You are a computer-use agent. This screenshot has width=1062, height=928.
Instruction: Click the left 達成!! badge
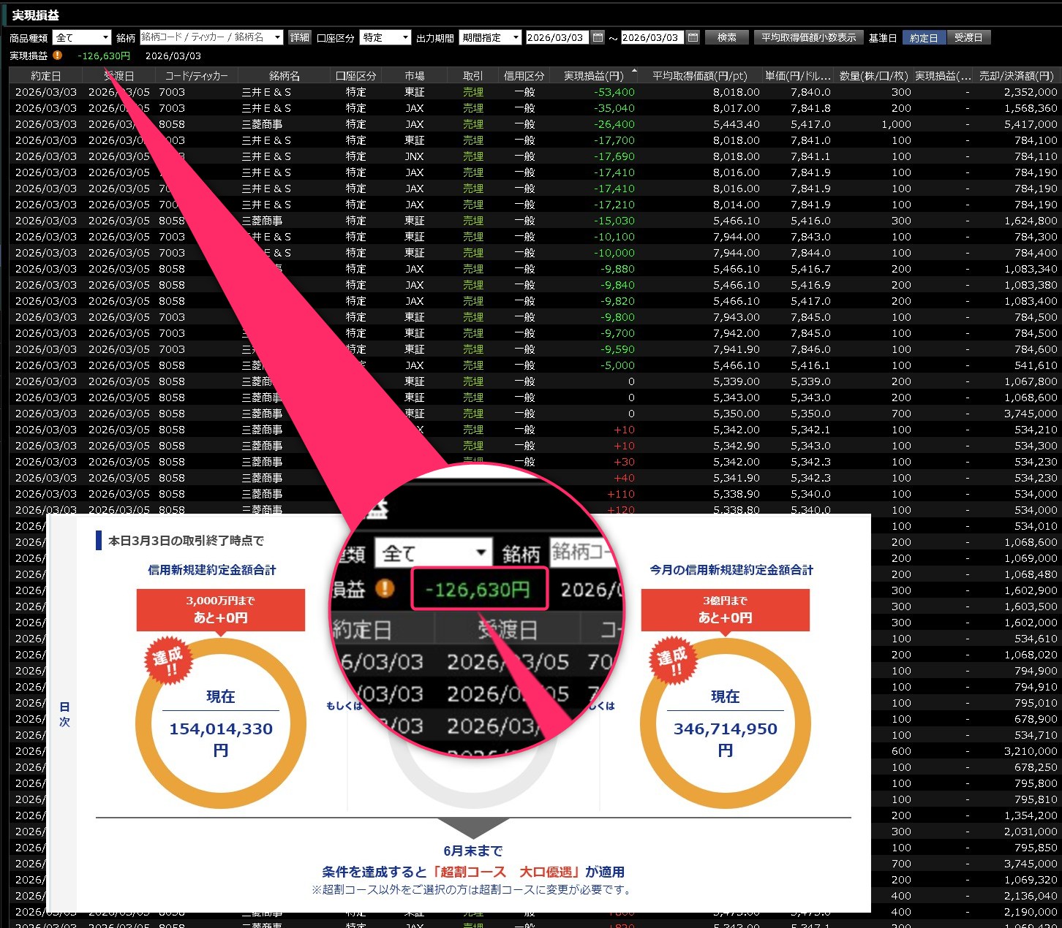pos(167,660)
